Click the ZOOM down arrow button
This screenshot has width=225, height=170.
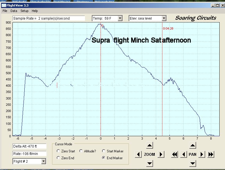pos(150,163)
